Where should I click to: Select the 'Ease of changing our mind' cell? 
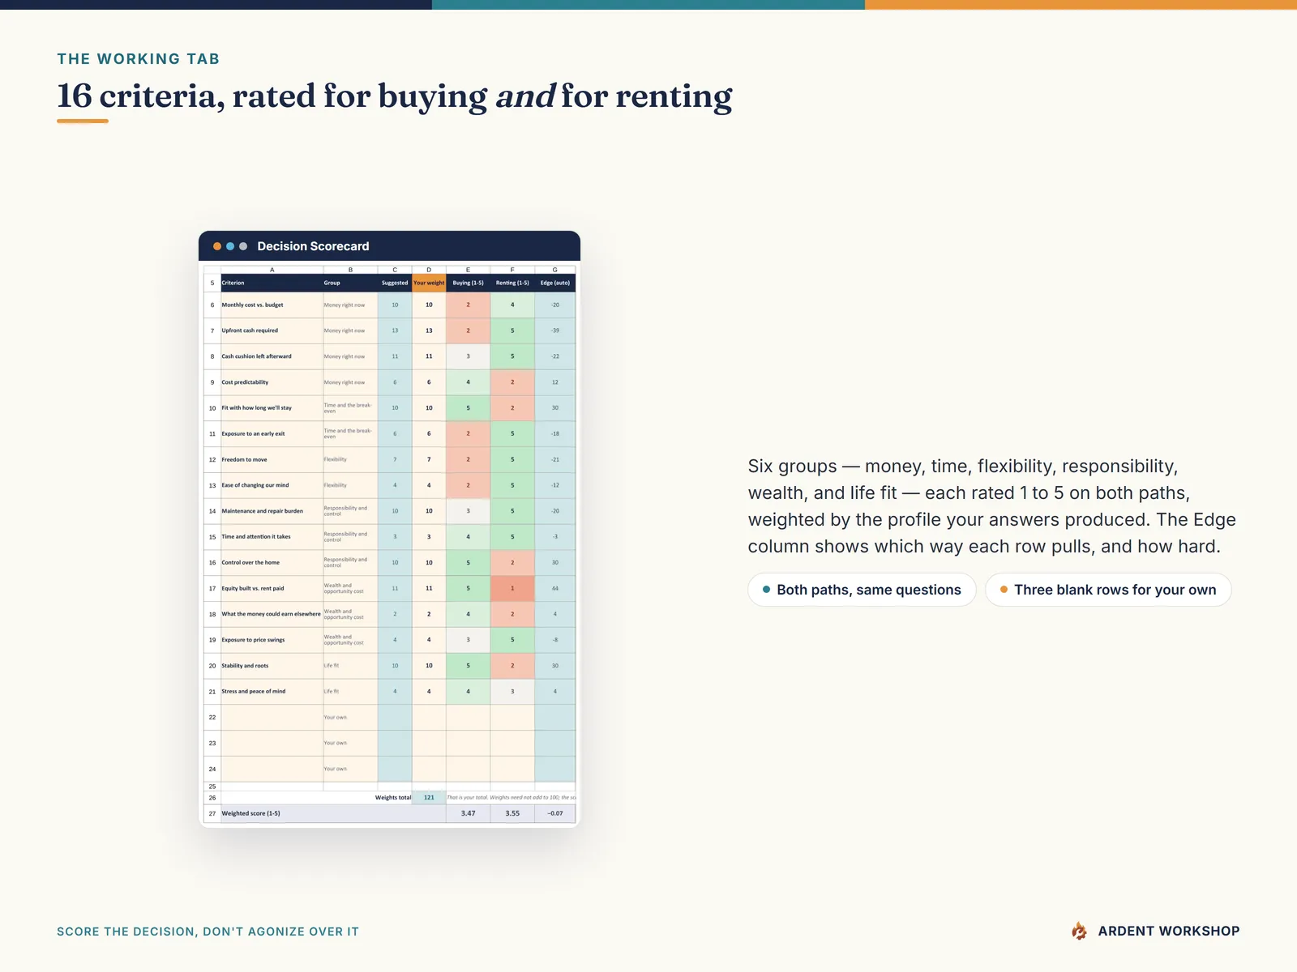coord(272,485)
